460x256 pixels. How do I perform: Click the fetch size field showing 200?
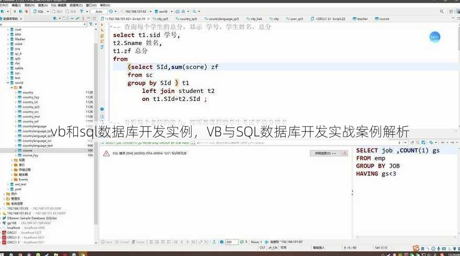point(231,242)
